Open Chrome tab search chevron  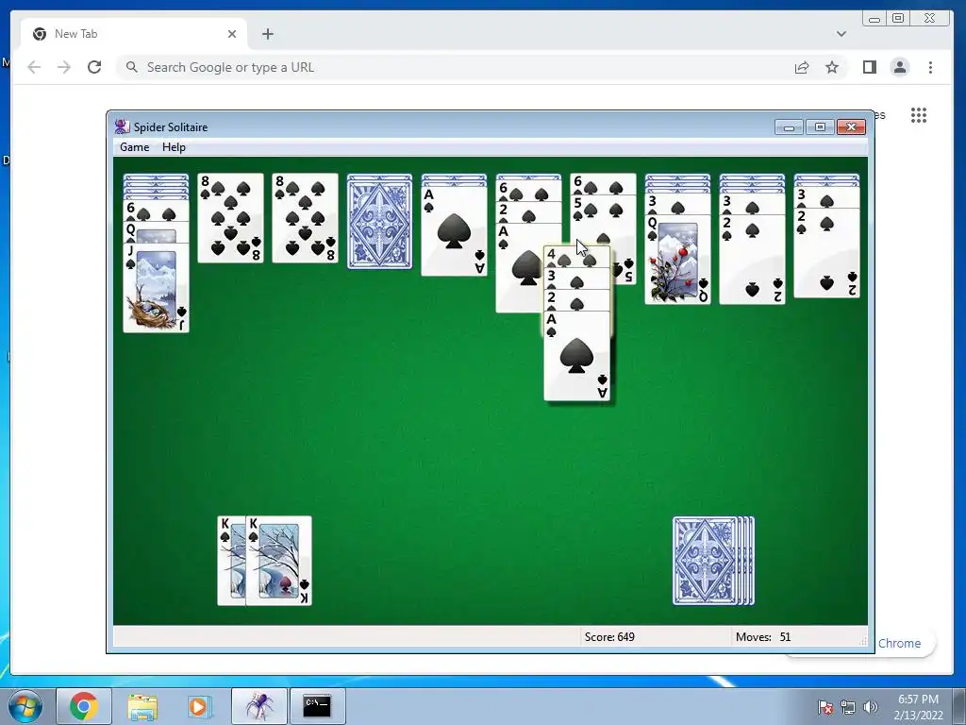(x=841, y=34)
